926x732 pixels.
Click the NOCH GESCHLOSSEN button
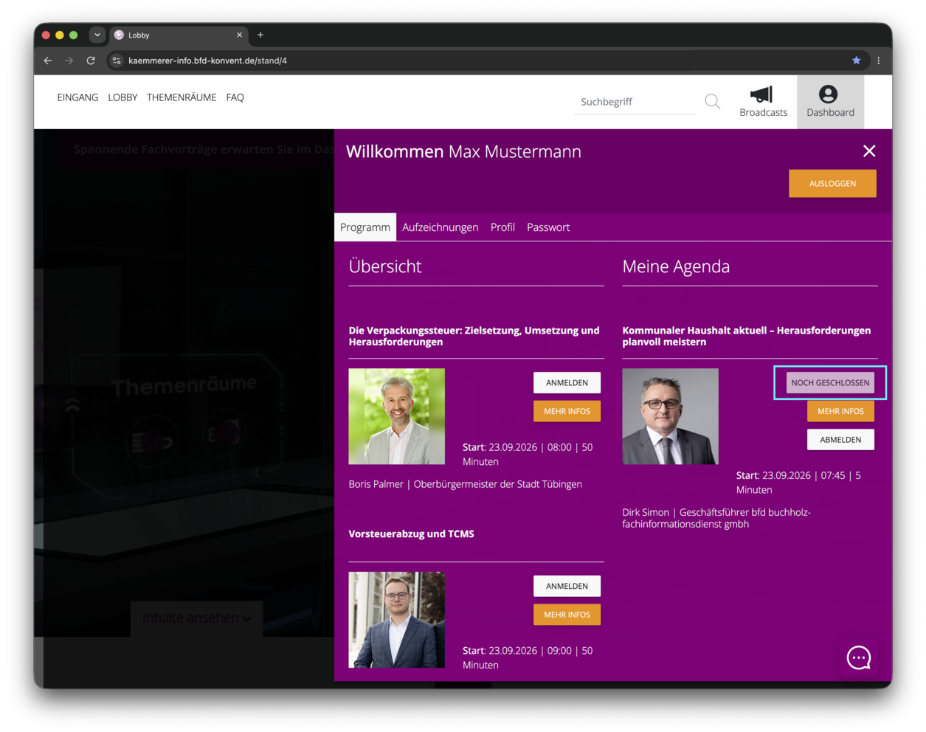pos(830,383)
